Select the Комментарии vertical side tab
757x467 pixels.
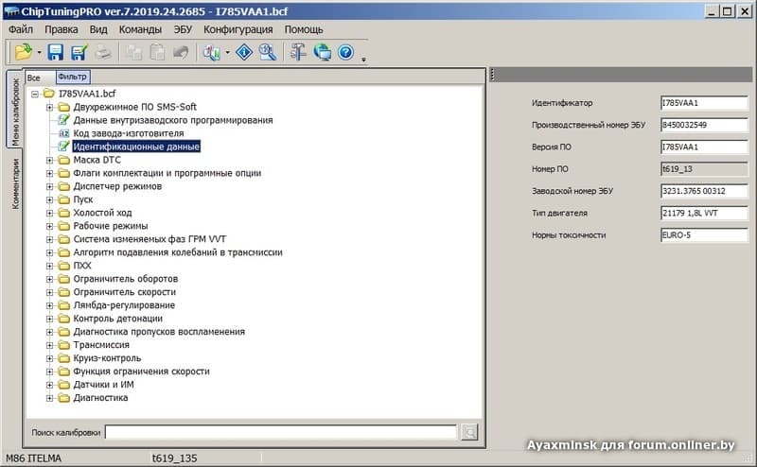pyautogui.click(x=15, y=183)
